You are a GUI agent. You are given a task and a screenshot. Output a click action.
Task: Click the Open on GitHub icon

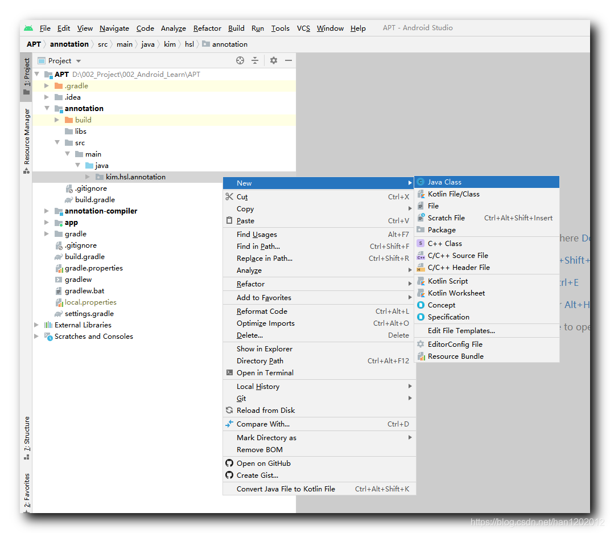click(x=229, y=463)
